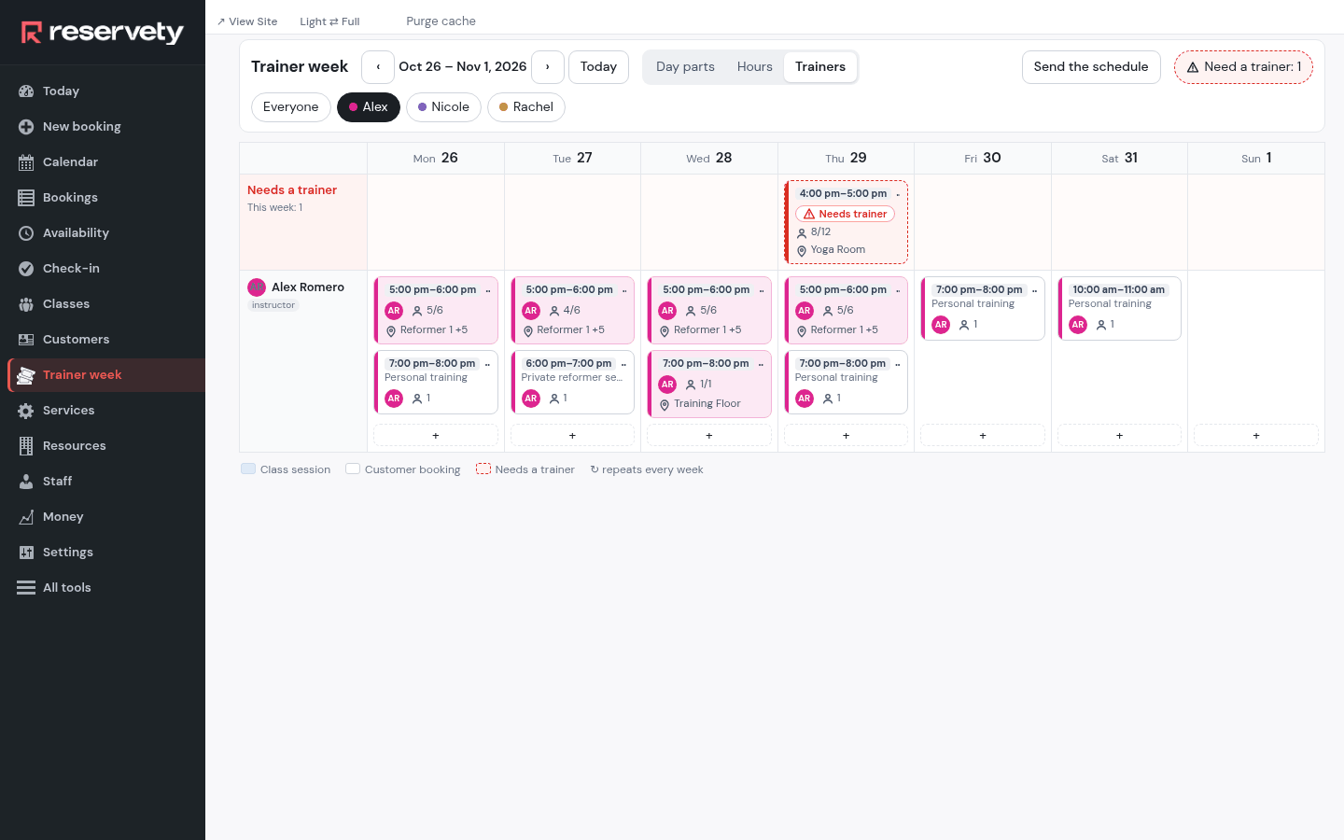Click the Services gear icon
The width and height of the screenshot is (1344, 840).
(26, 411)
